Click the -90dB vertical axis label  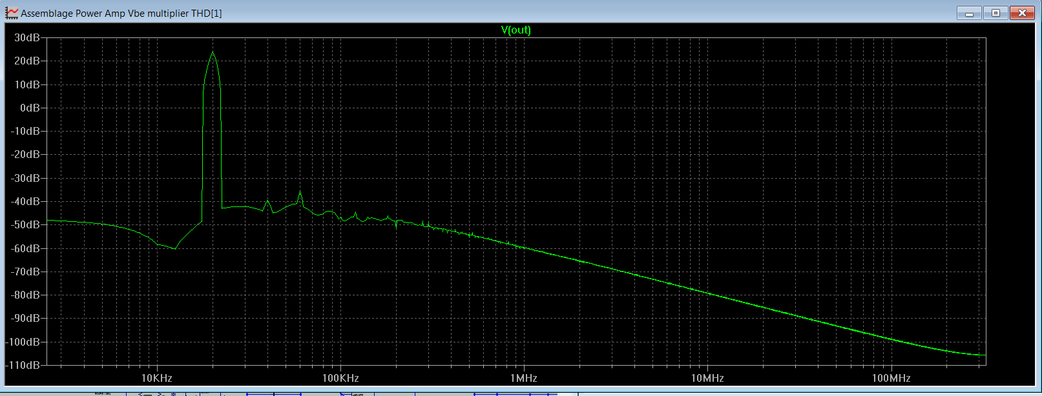coord(25,318)
